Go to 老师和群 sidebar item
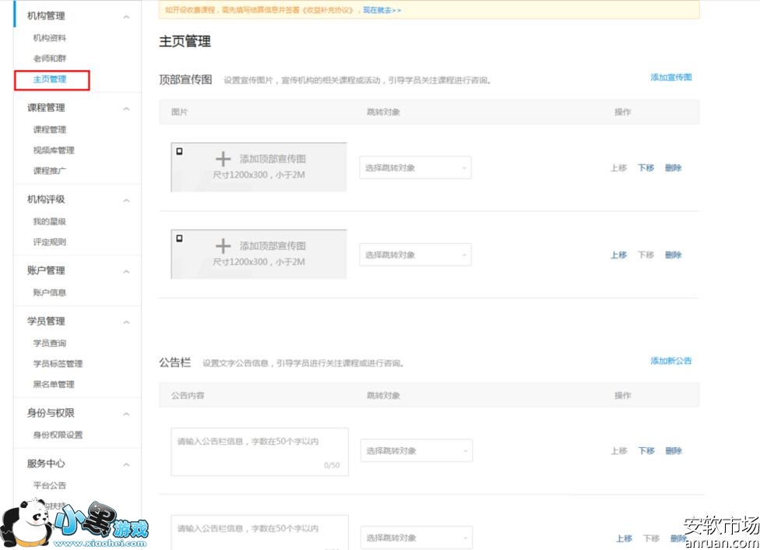 coord(50,58)
